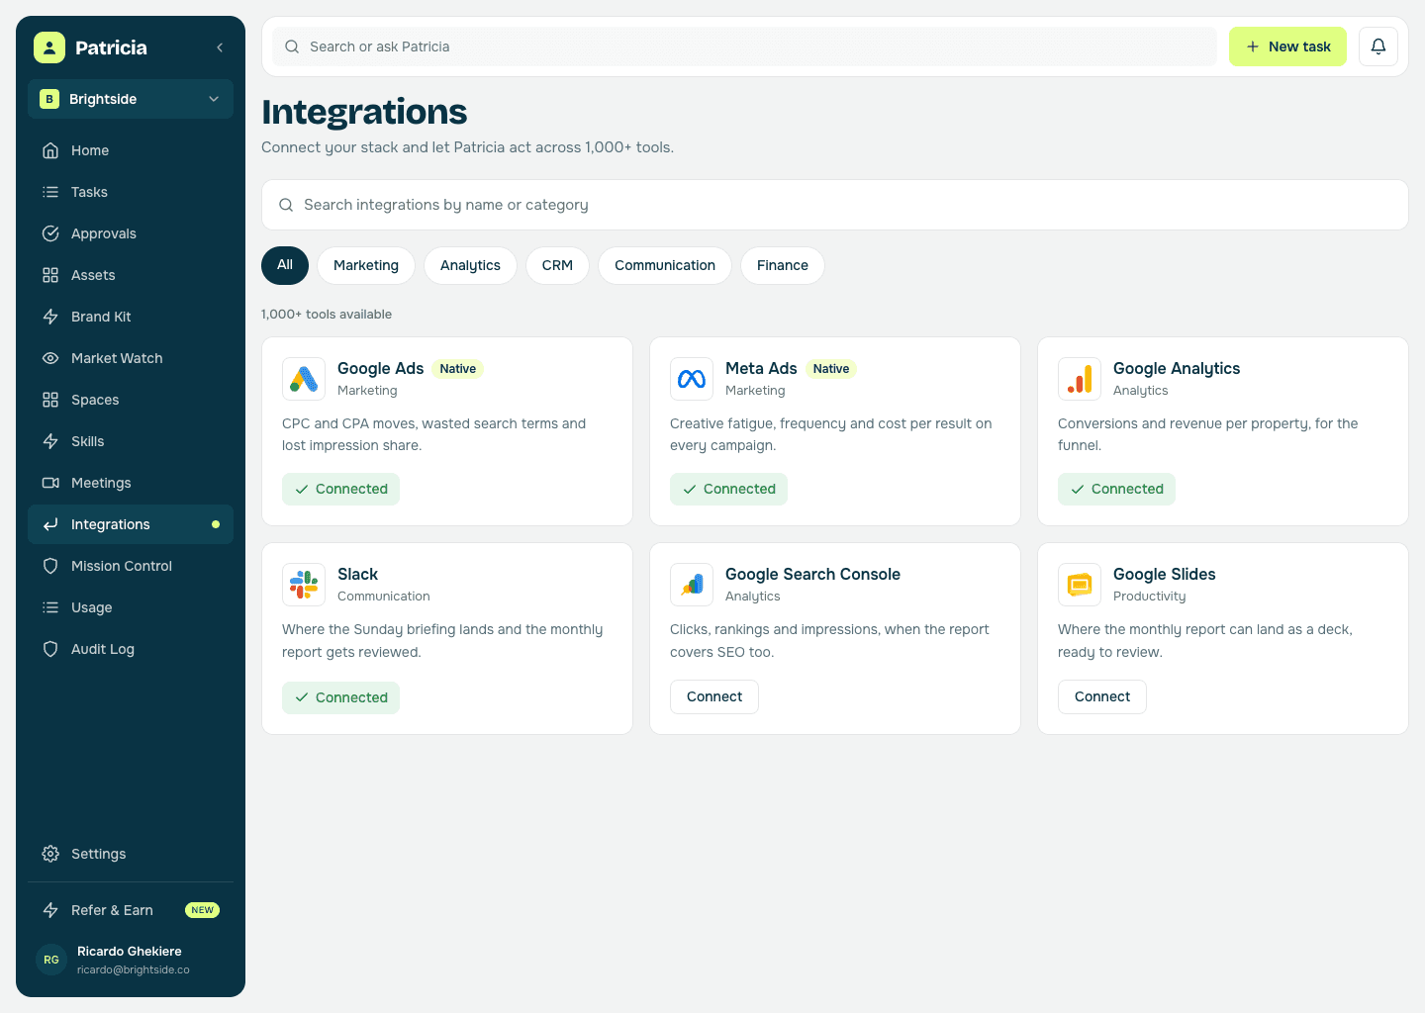Click the Home house icon in sidebar
Viewport: 1425px width, 1013px height.
click(x=50, y=150)
